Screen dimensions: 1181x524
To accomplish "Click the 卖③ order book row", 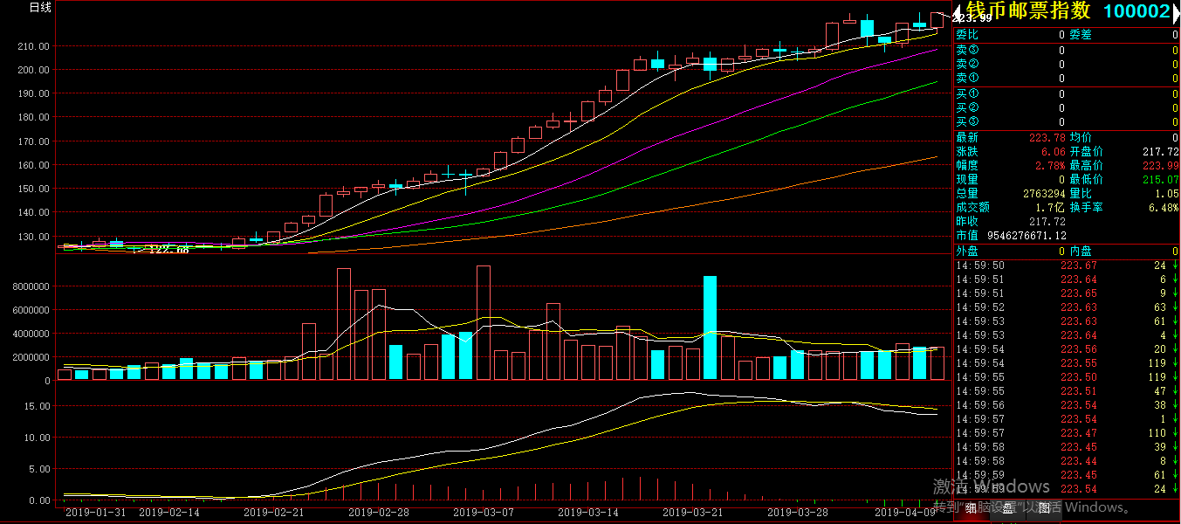I will (x=1067, y=50).
